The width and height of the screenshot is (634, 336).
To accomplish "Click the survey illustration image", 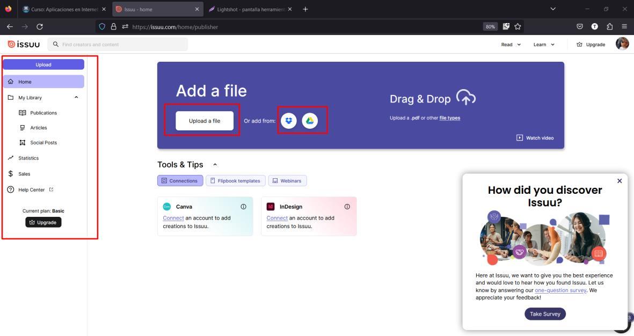I will [x=545, y=238].
